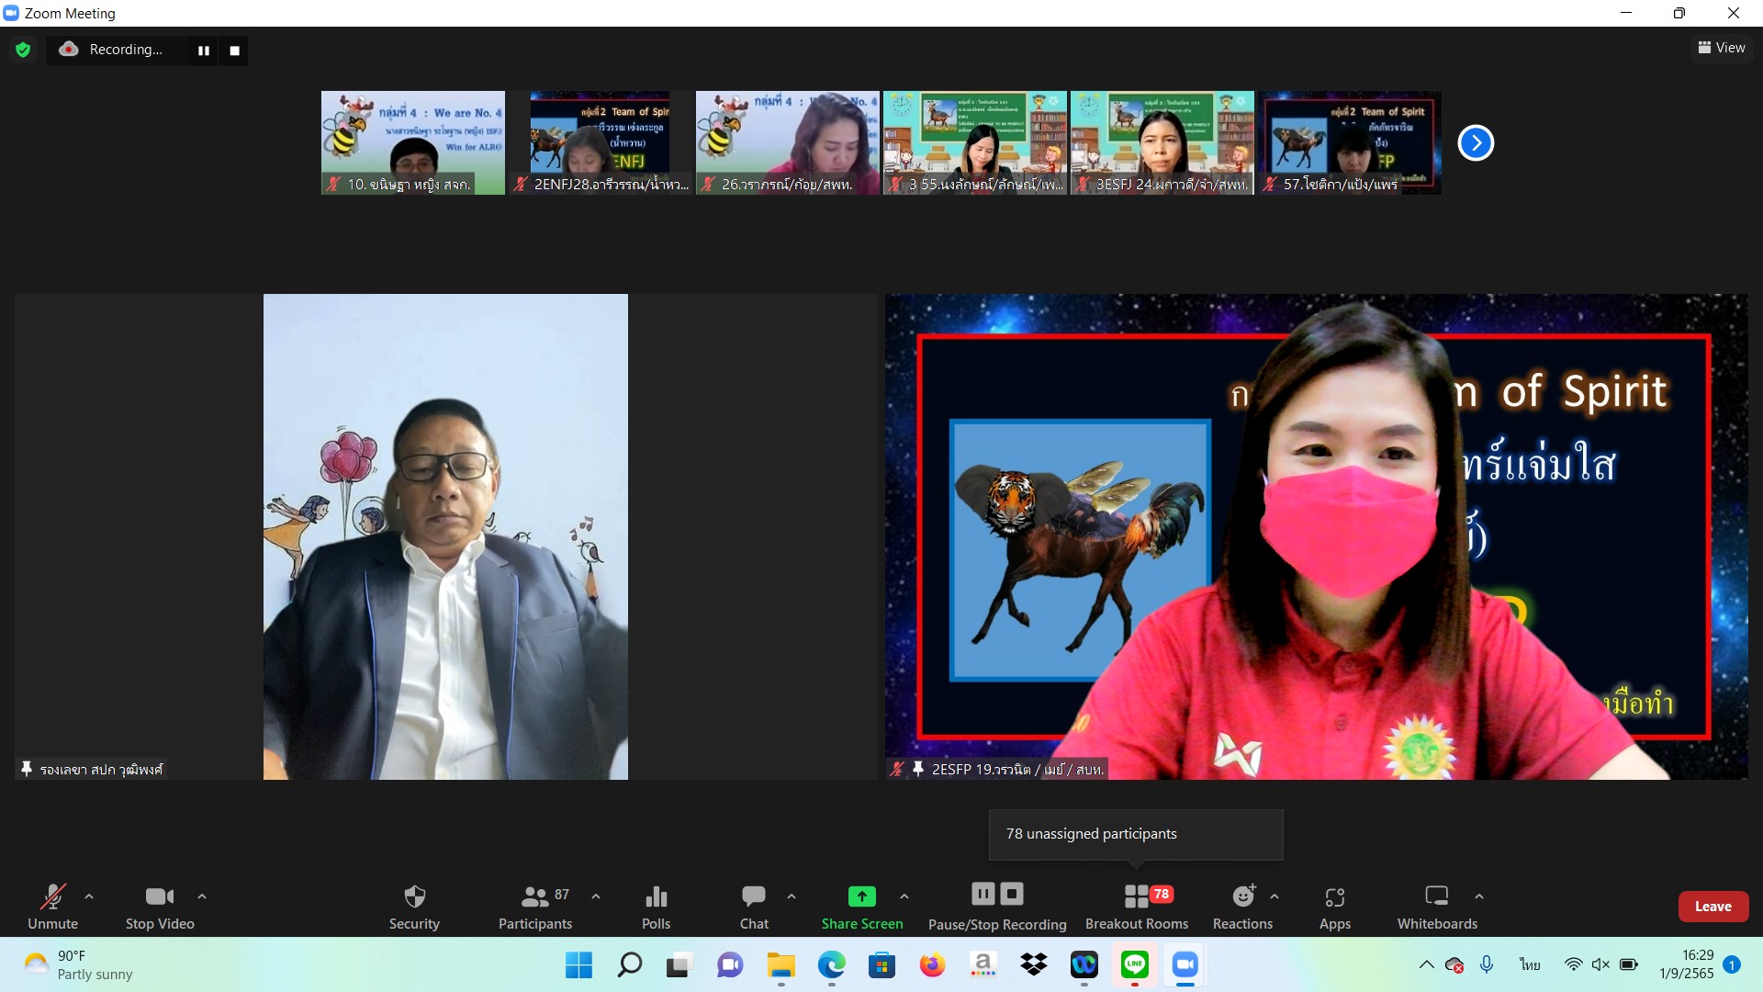
Task: Pause recording in top recording bar
Action: (x=204, y=51)
